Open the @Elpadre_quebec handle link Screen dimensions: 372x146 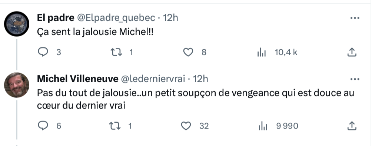(x=116, y=18)
